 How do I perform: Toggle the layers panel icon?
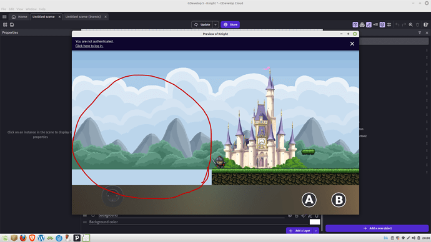click(382, 25)
